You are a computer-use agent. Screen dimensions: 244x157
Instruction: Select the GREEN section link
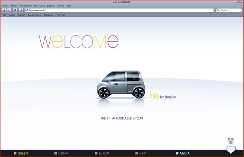point(21,153)
